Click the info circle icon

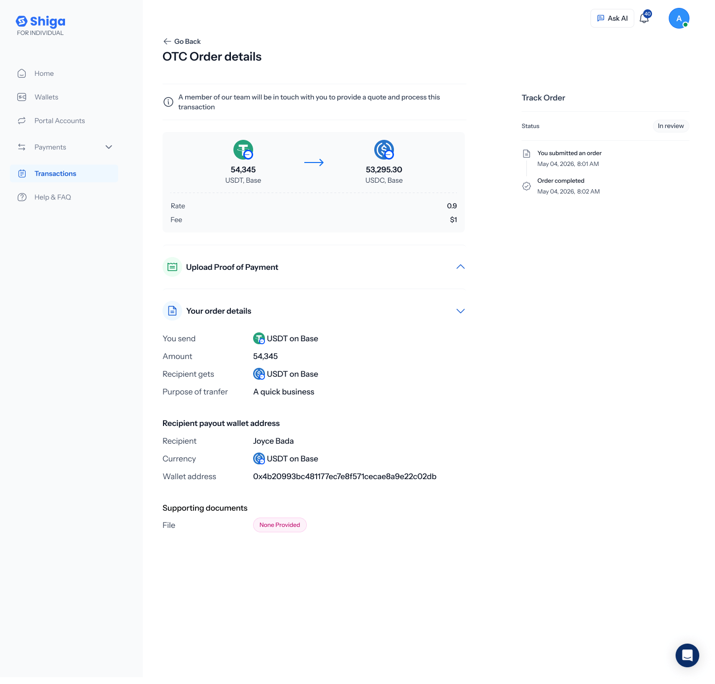pos(168,102)
